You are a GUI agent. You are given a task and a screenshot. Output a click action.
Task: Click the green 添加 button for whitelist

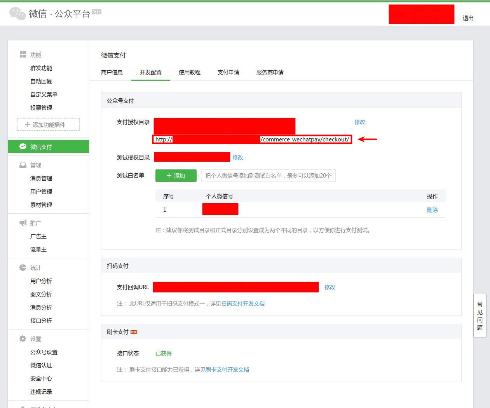point(176,176)
